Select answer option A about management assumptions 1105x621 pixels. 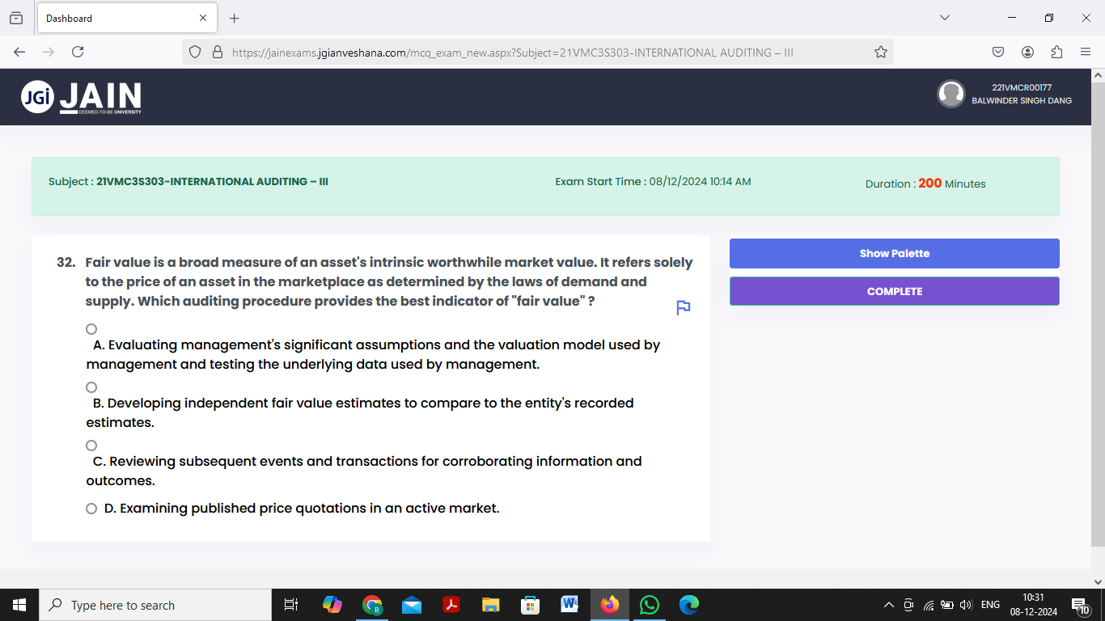(x=91, y=328)
